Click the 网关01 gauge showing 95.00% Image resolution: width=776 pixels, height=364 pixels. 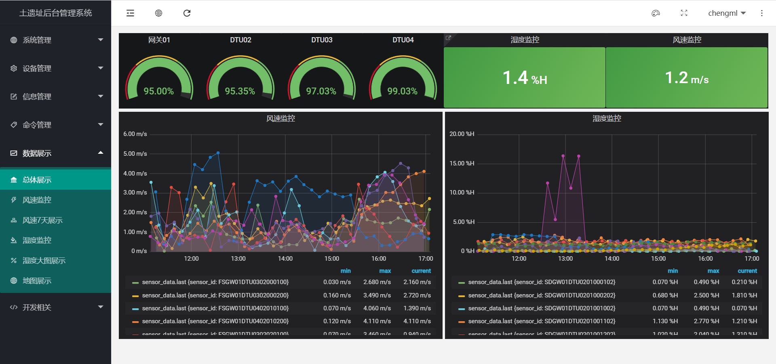(x=159, y=77)
